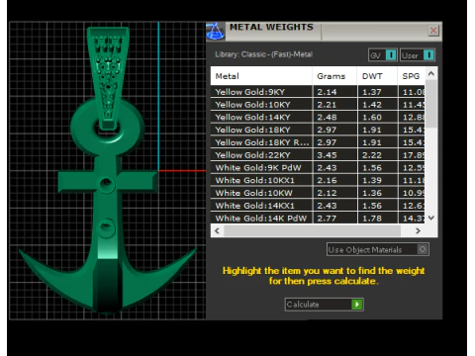Click the SPG column header

tap(411, 76)
